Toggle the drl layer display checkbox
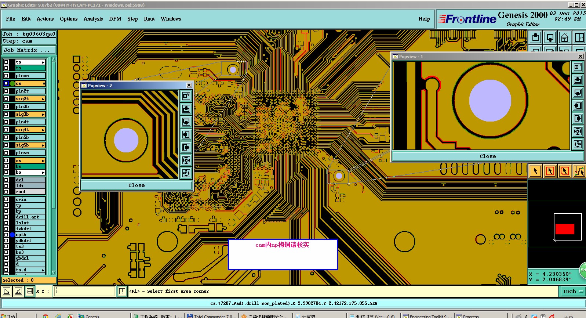586x318 pixels. click(x=6, y=180)
